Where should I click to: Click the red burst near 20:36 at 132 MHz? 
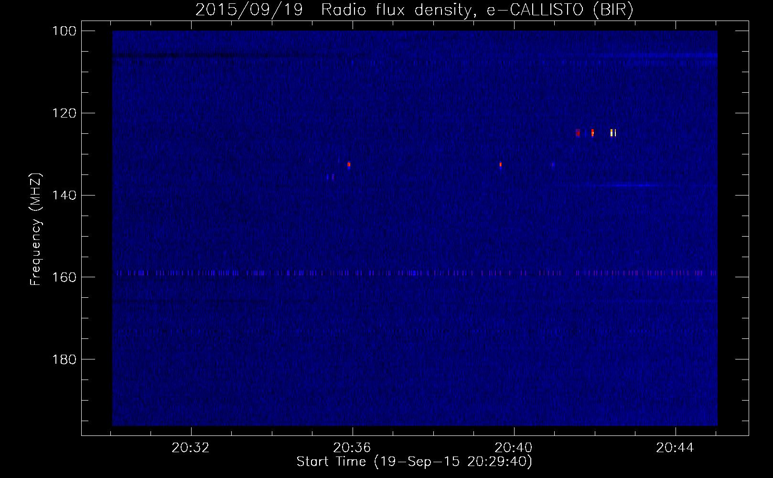coord(349,164)
